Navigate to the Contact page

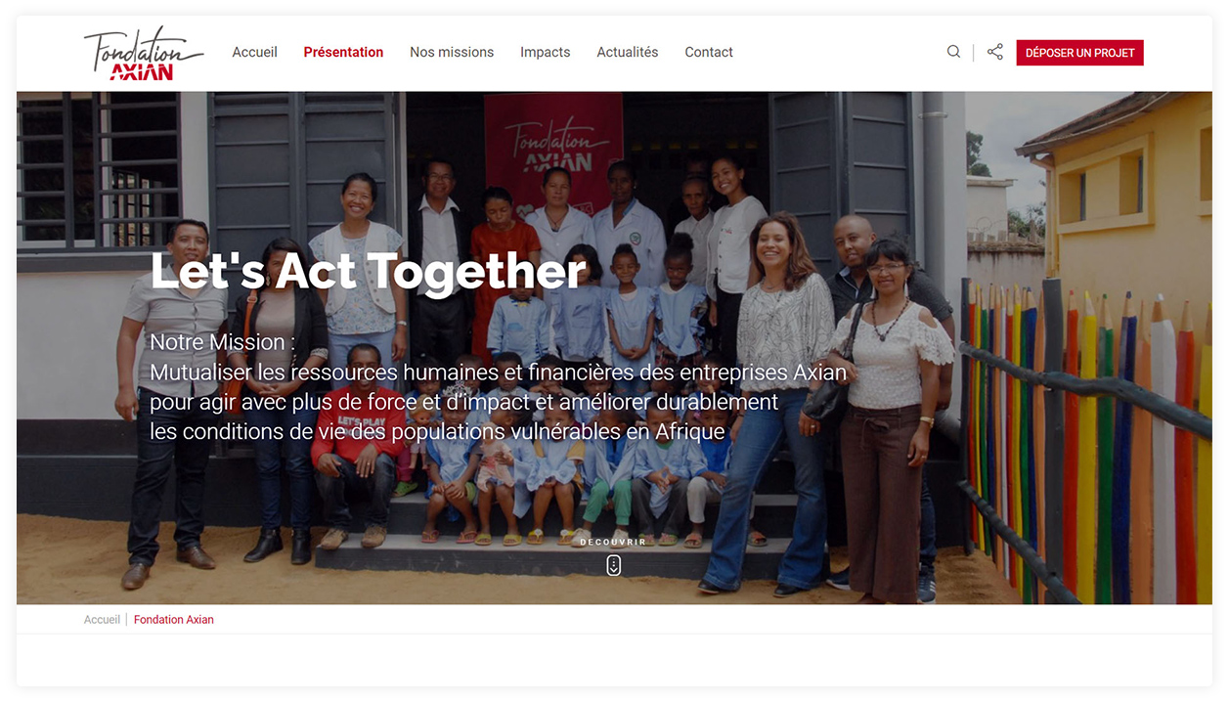click(709, 52)
